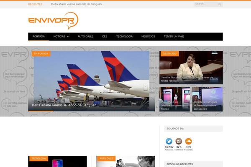Open the Twitter follow icon

(169, 141)
